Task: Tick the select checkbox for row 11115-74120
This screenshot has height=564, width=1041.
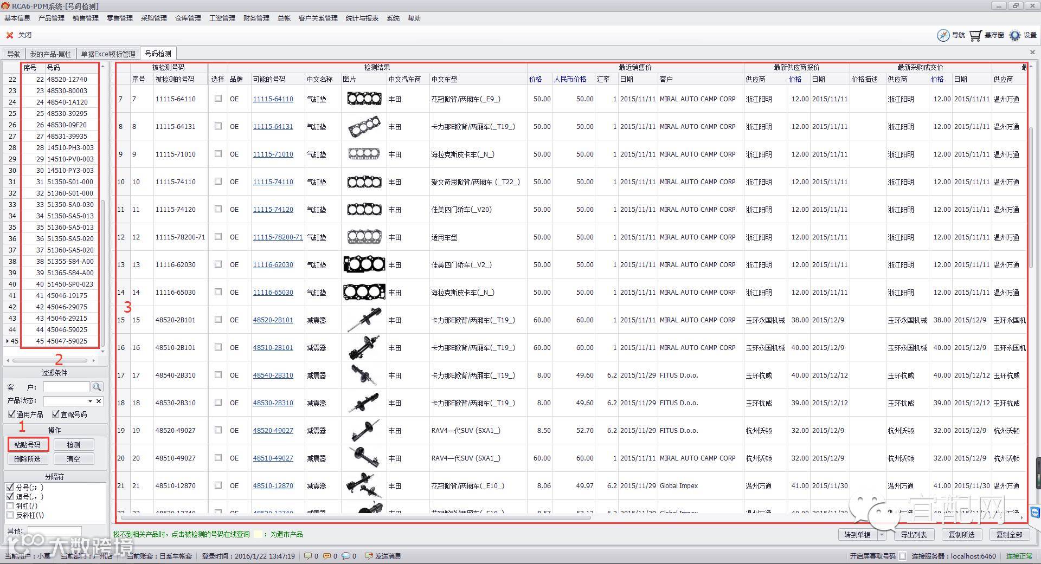Action: [x=218, y=209]
